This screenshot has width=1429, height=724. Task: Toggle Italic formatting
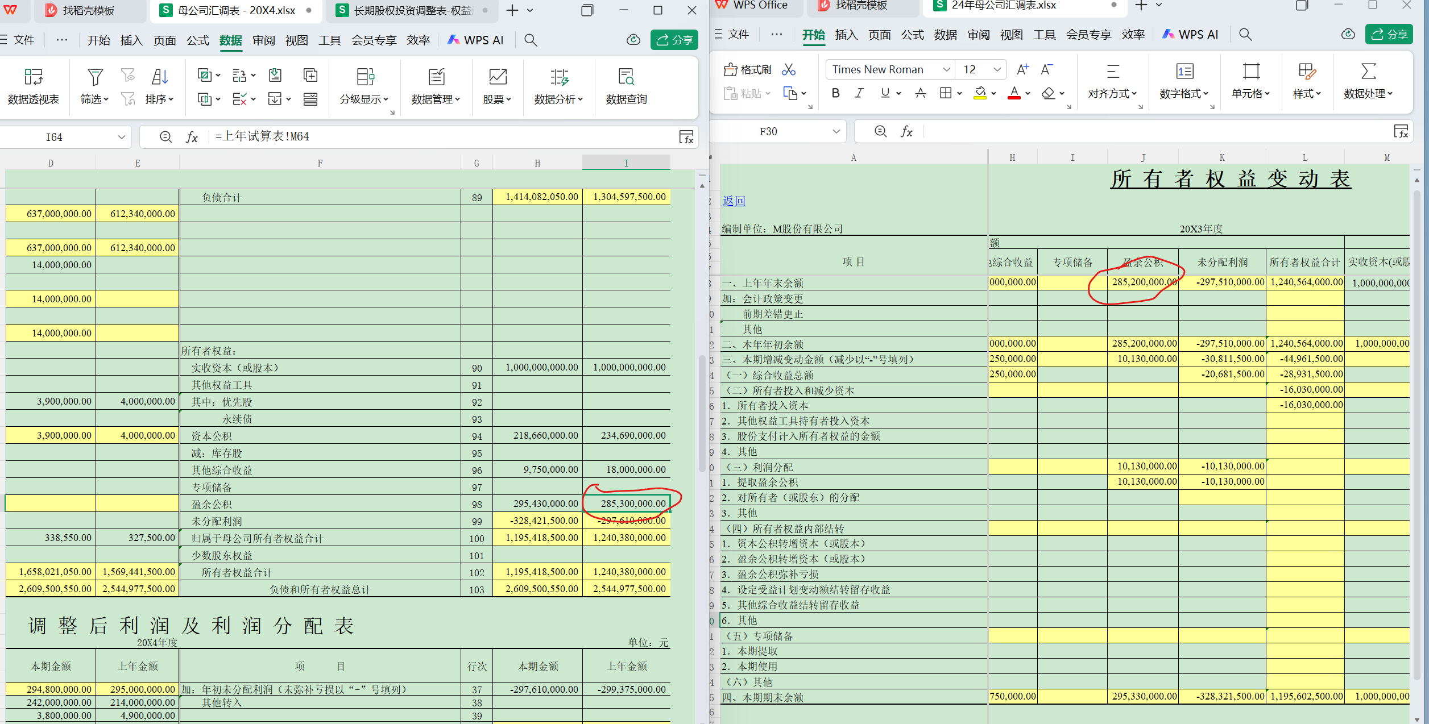click(x=859, y=93)
